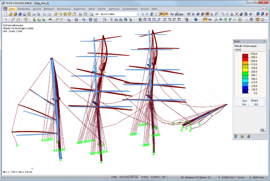Open the Ergebnisse menu
The image size is (270, 181).
click(x=79, y=9)
